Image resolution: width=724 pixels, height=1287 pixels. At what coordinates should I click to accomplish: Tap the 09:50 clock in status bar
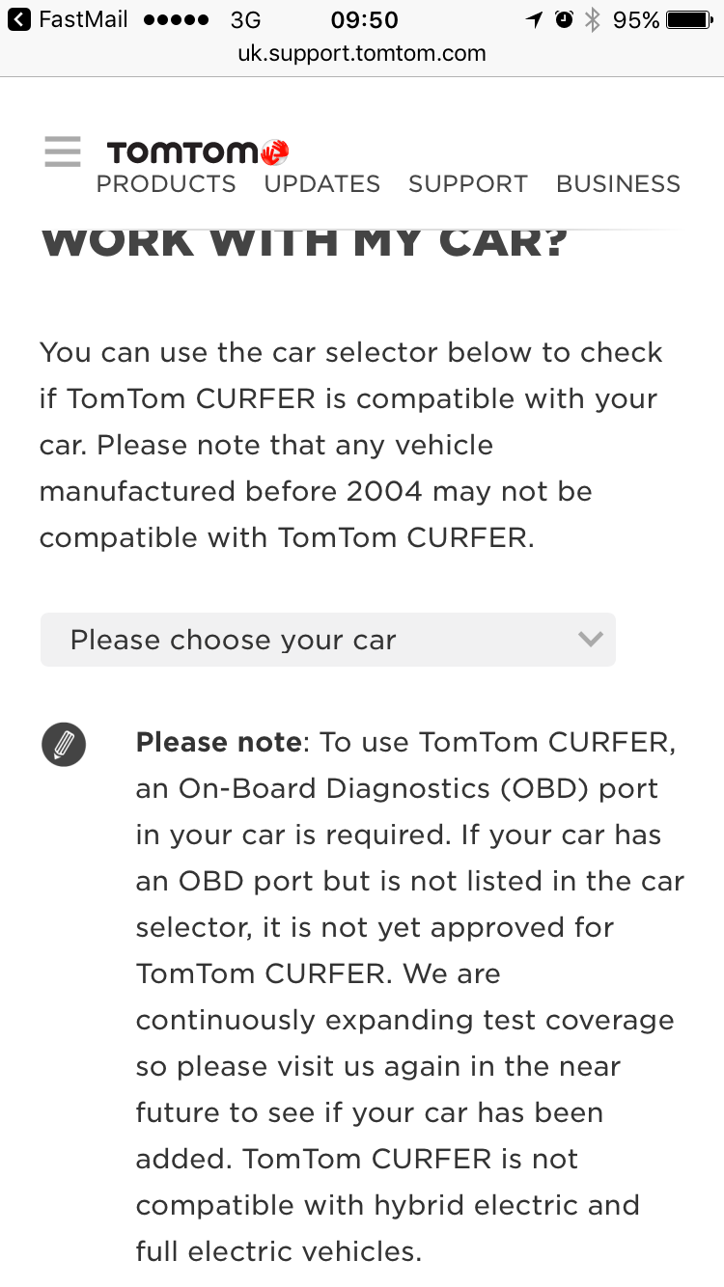point(364,19)
